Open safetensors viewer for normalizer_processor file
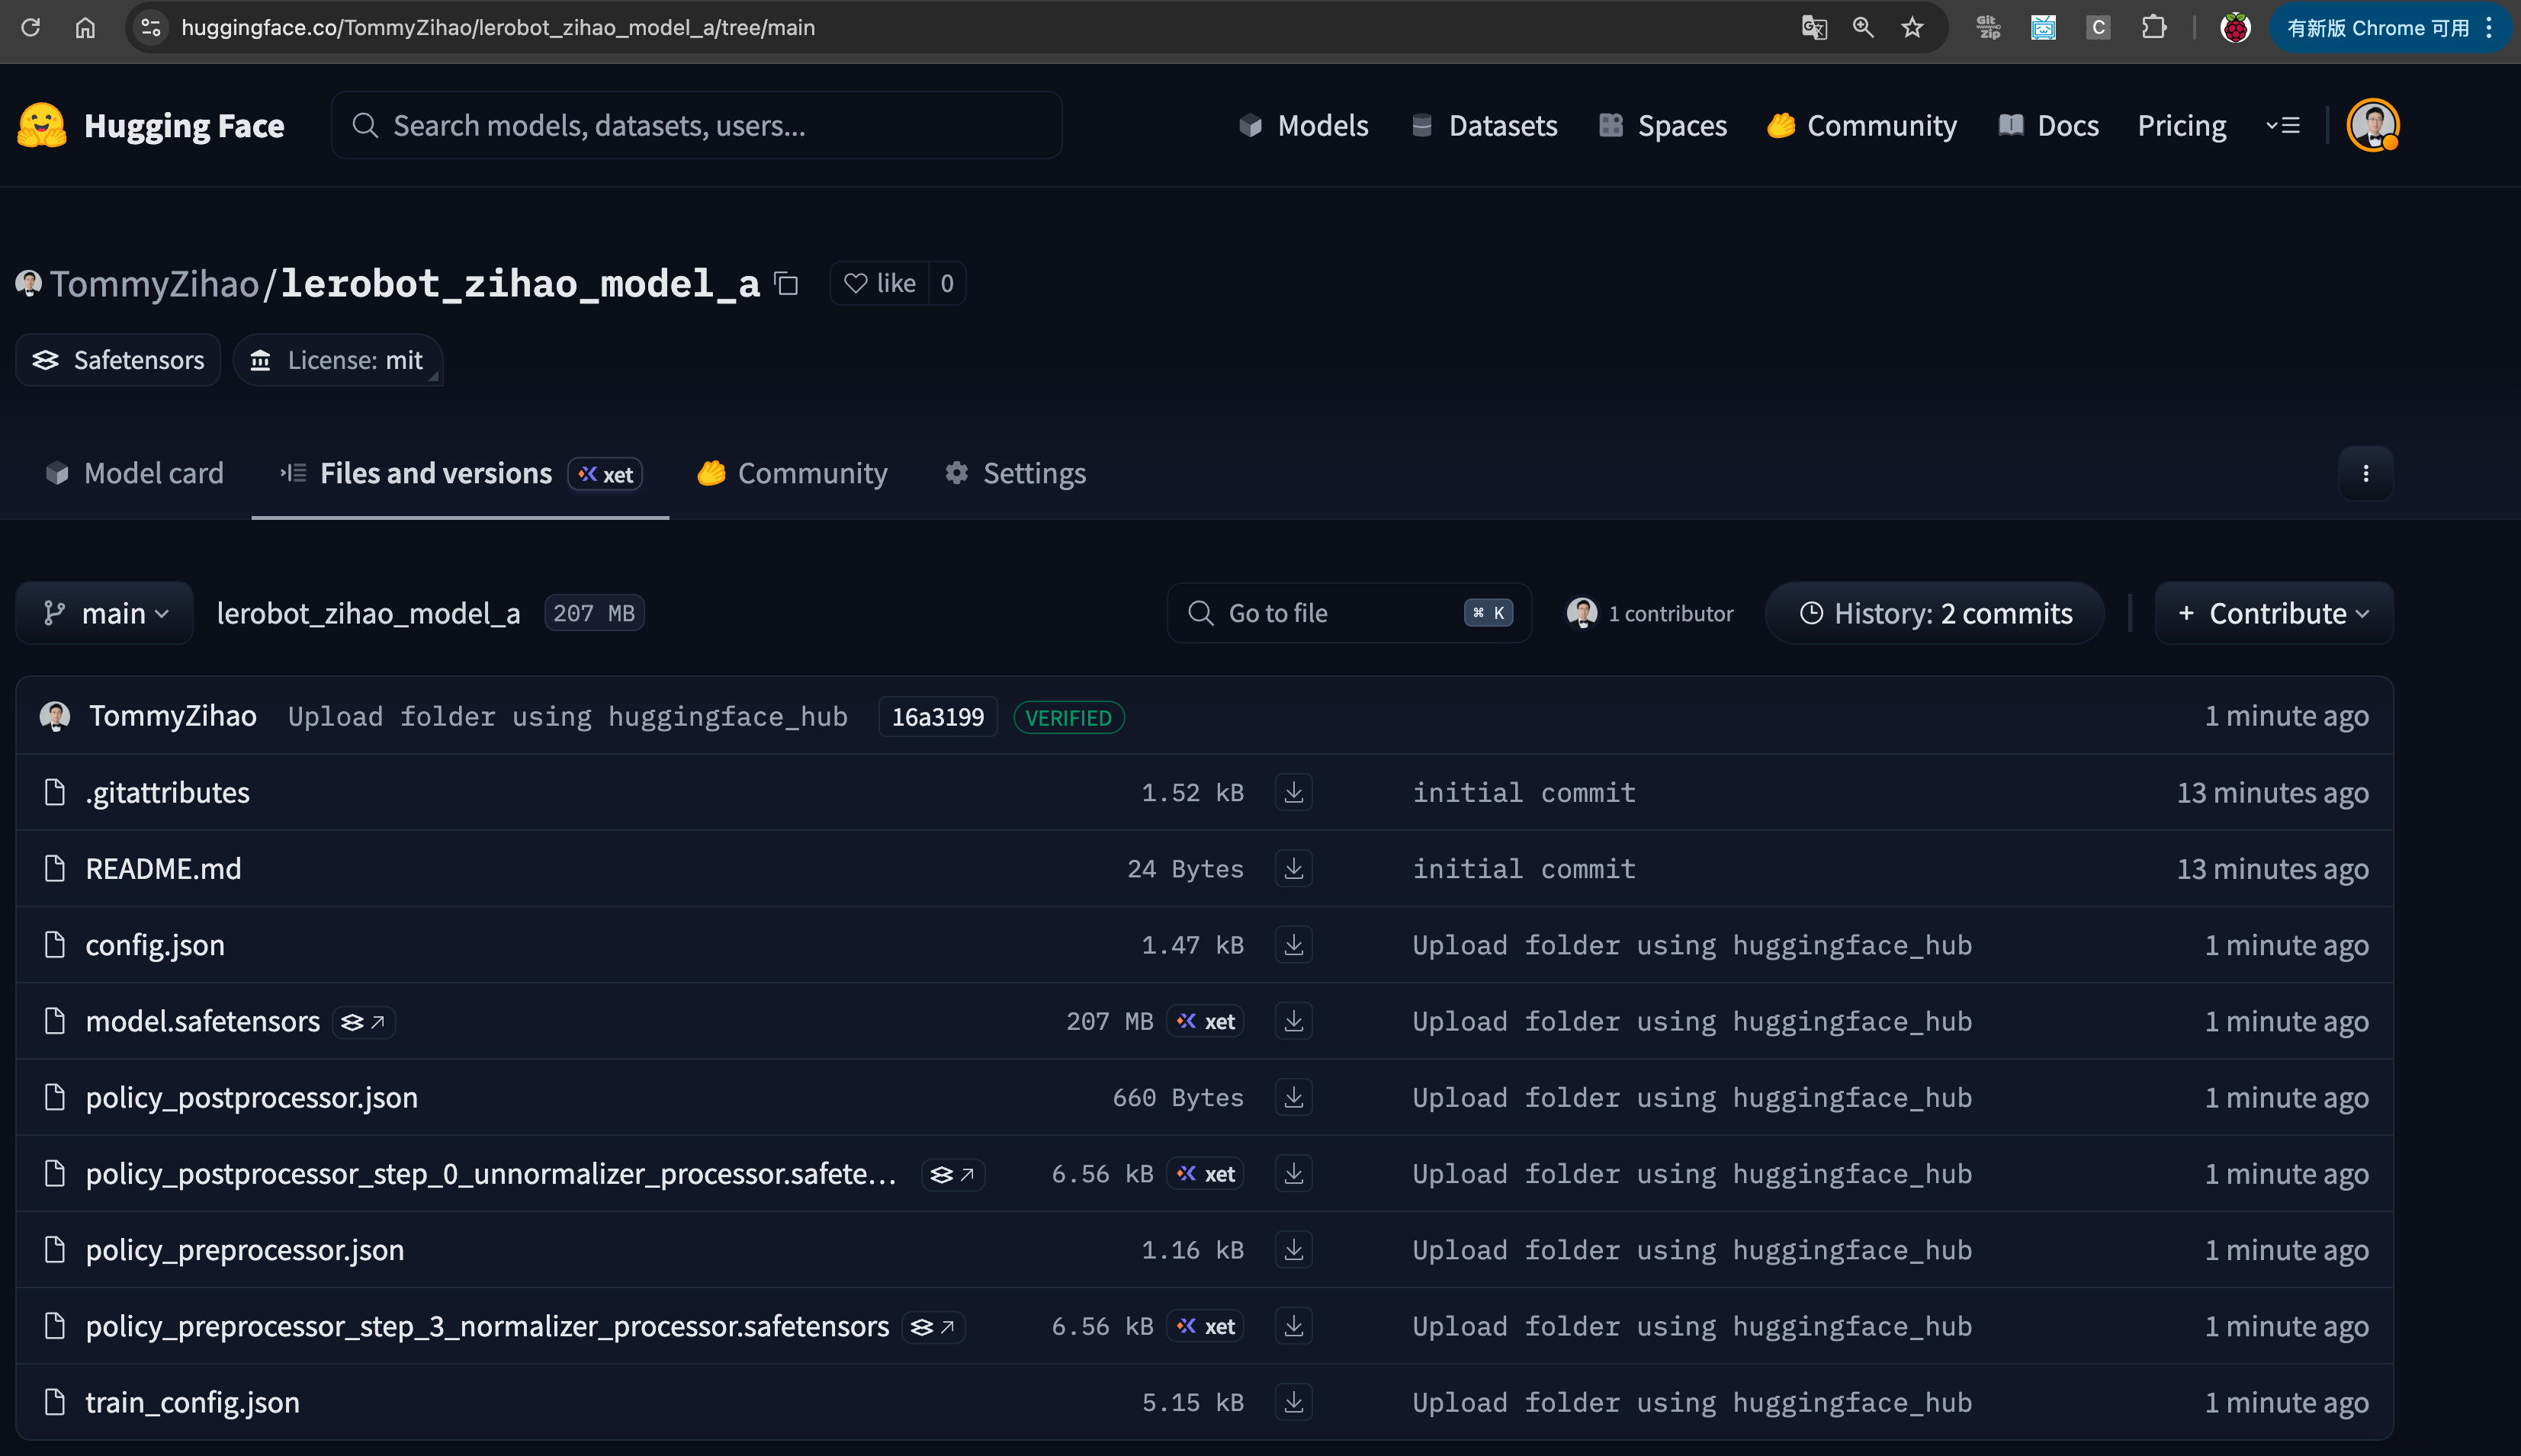This screenshot has width=2521, height=1456. click(x=933, y=1327)
